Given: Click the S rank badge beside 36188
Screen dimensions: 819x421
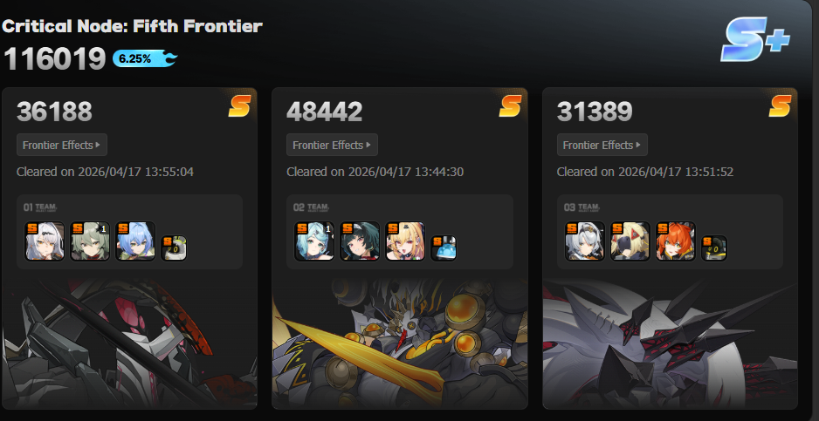Looking at the screenshot, I should 239,105.
